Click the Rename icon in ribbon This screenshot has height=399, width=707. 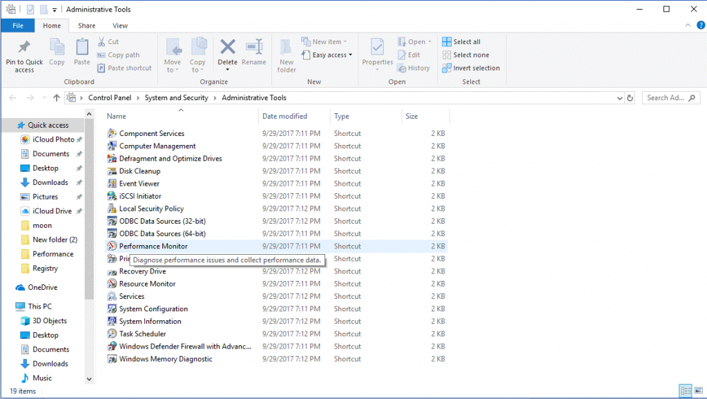pos(254,46)
